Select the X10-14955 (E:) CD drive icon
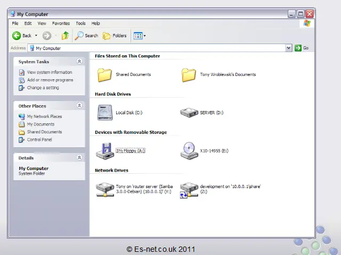The height and width of the screenshot is (255, 341). (189, 151)
